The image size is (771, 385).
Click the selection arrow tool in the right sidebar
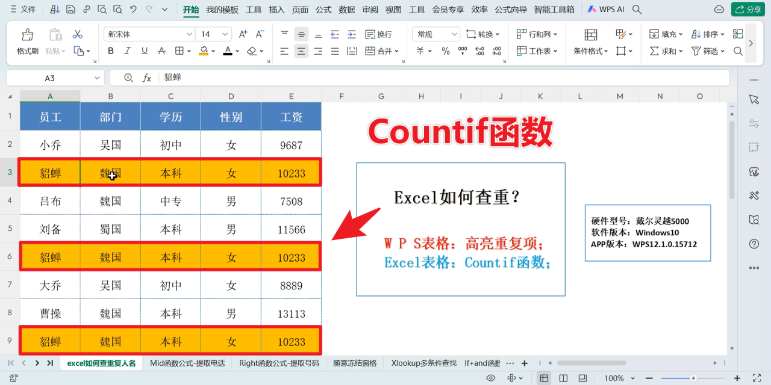click(x=754, y=99)
